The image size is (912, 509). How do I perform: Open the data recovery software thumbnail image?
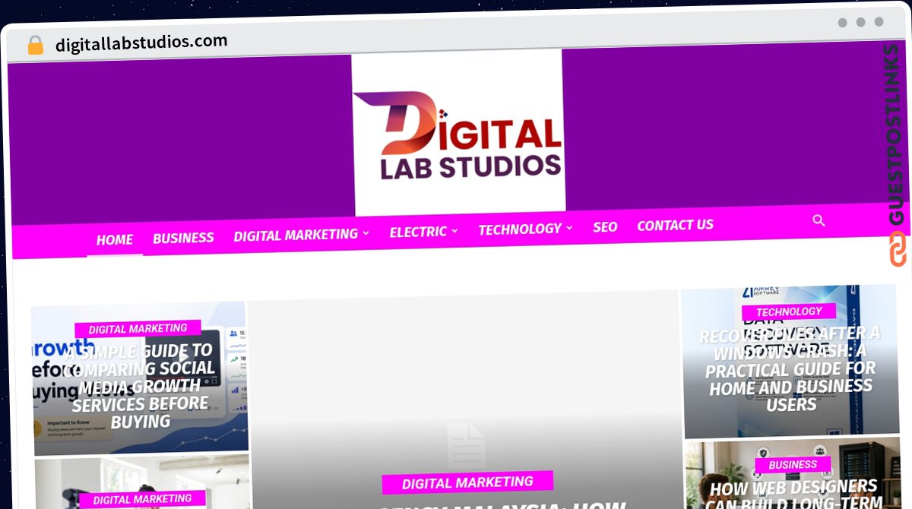789,362
